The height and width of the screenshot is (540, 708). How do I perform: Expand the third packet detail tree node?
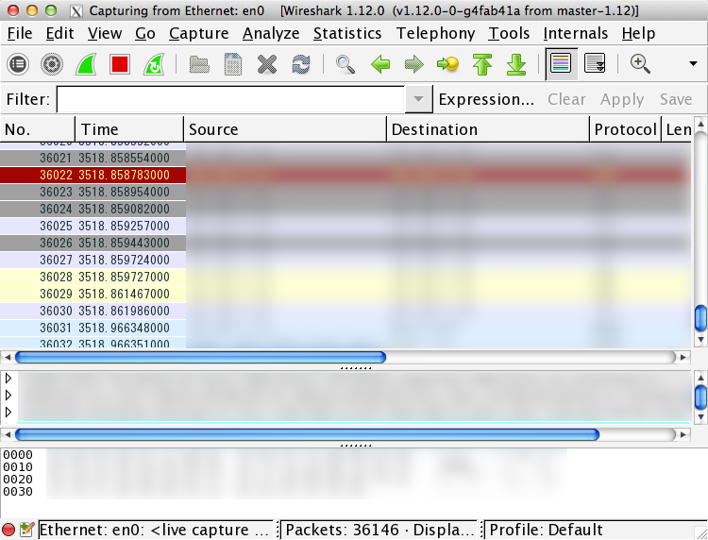pyautogui.click(x=8, y=412)
